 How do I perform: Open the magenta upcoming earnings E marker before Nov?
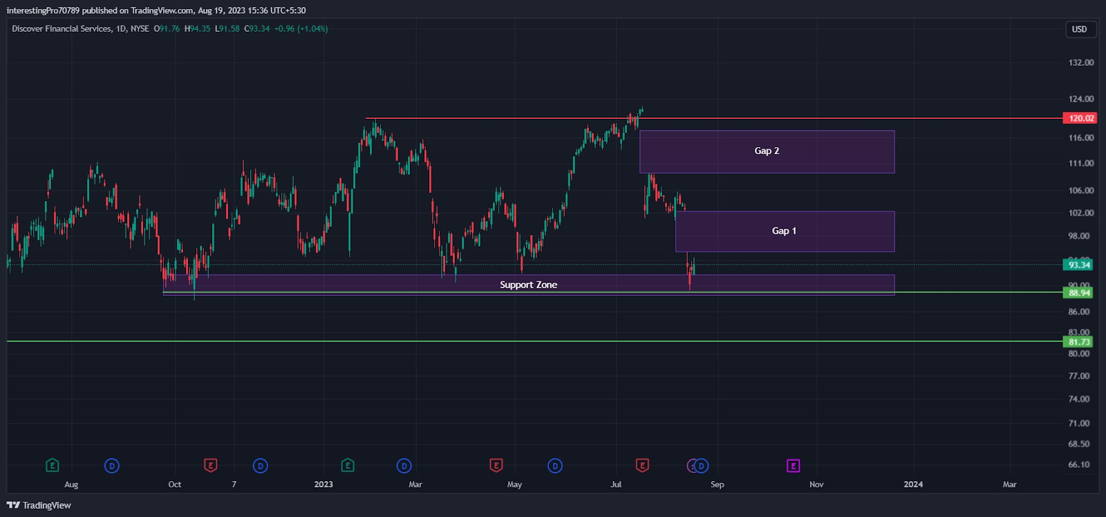(x=793, y=466)
